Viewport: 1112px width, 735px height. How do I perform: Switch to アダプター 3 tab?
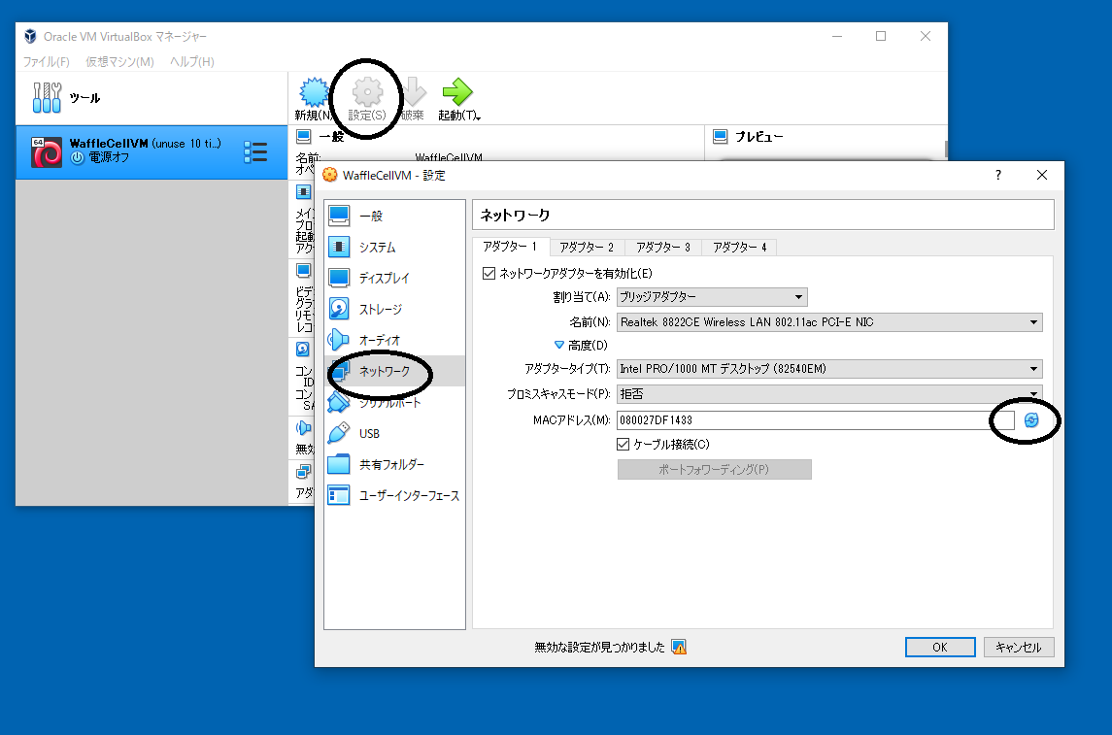tap(663, 247)
